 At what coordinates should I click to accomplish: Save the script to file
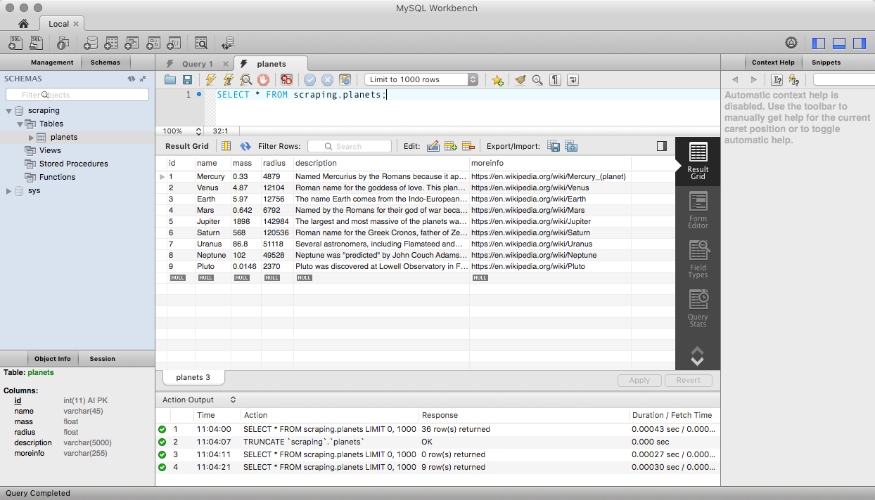point(188,80)
